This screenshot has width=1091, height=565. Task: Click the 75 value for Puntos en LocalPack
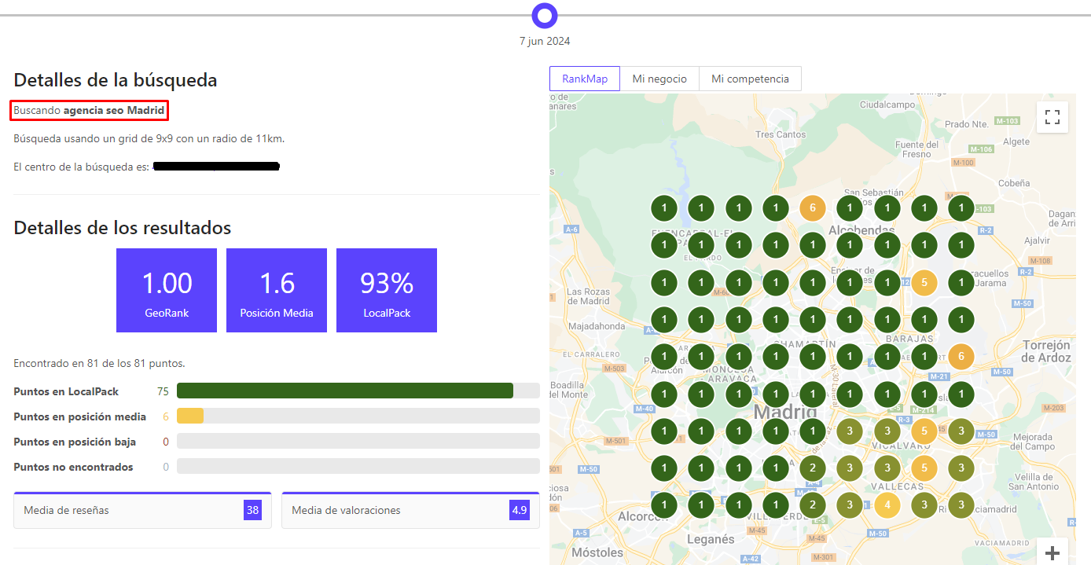[x=163, y=391]
